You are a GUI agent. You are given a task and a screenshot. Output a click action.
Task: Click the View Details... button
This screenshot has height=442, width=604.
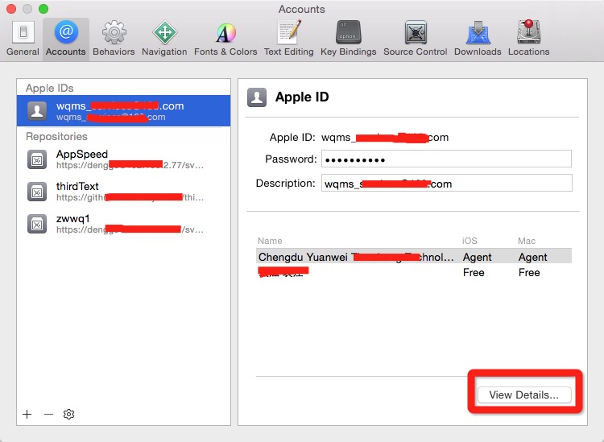pos(524,395)
